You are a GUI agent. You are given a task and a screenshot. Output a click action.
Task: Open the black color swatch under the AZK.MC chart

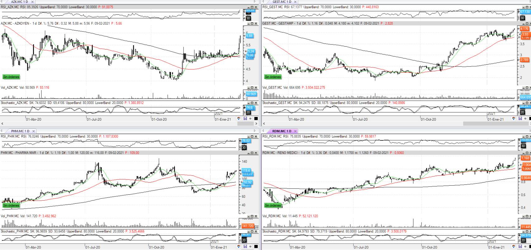click(256, 118)
